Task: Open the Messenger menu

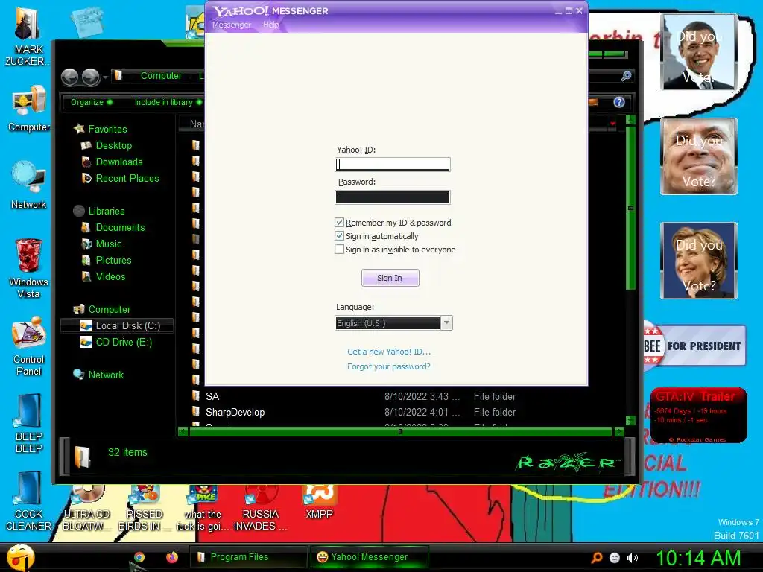Action: coord(232,25)
